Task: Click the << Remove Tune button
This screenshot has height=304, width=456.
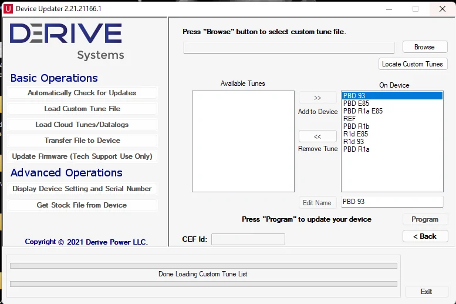Action: coord(317,136)
